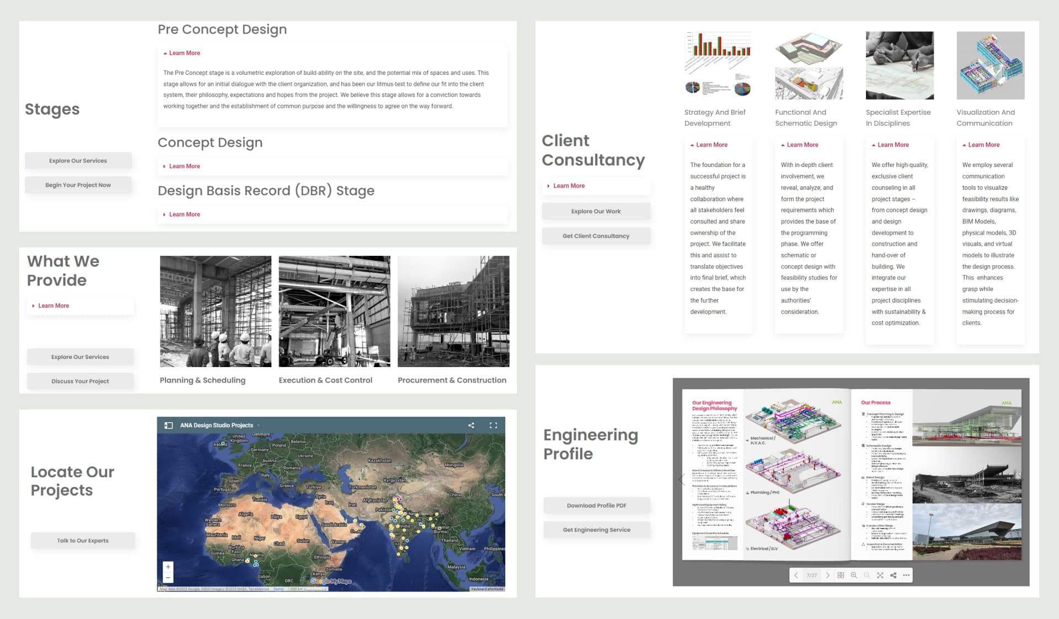Screen dimensions: 1059x619
Task: Click the Functional And Schematic Design Learn More
Action: coord(800,144)
